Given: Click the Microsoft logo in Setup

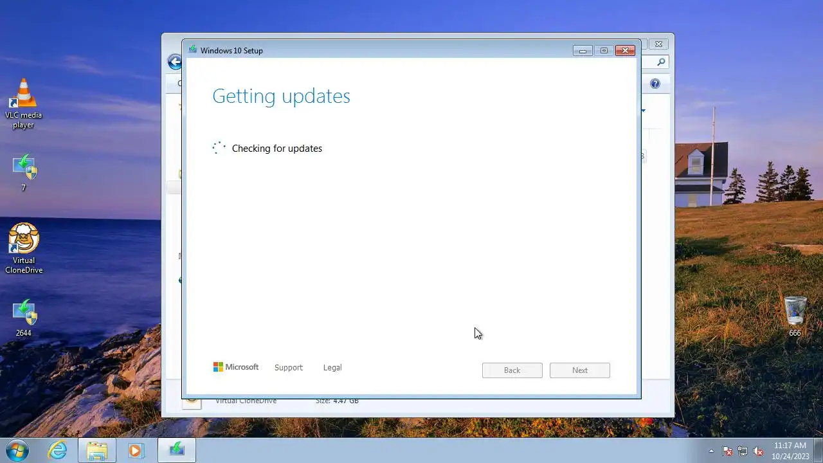Looking at the screenshot, I should [236, 367].
